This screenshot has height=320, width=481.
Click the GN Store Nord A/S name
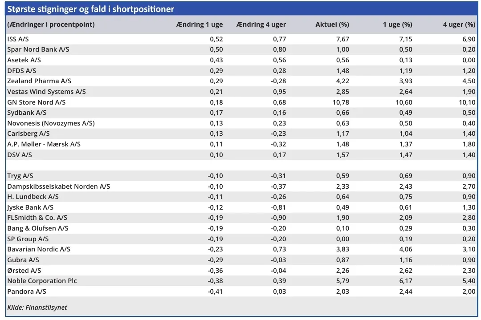[x=37, y=102]
